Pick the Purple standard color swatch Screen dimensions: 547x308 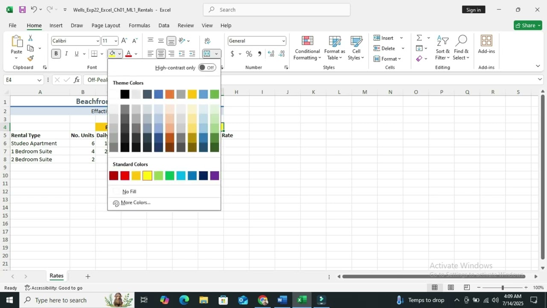click(x=215, y=175)
